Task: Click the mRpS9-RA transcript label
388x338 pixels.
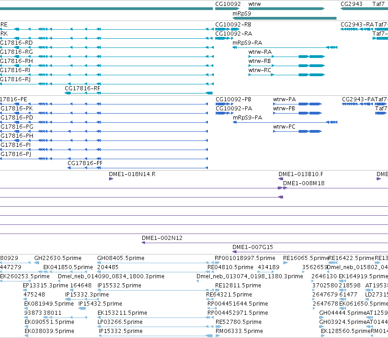Action: (x=247, y=43)
